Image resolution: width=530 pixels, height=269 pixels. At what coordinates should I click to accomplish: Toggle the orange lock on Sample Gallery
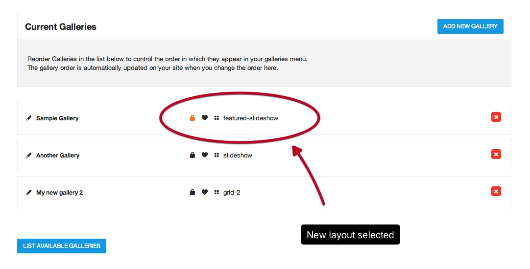193,118
